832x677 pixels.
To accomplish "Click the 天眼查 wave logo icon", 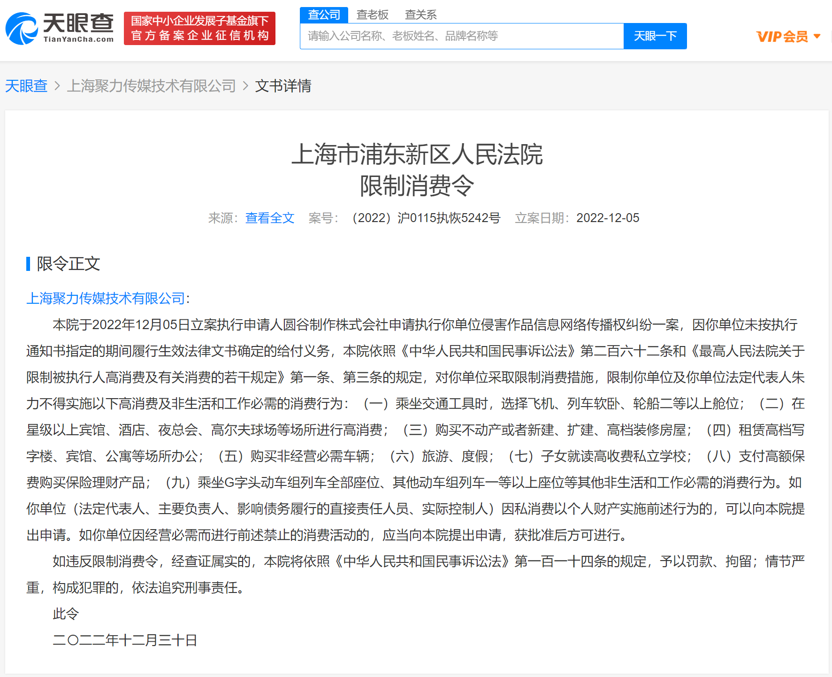I will [21, 28].
